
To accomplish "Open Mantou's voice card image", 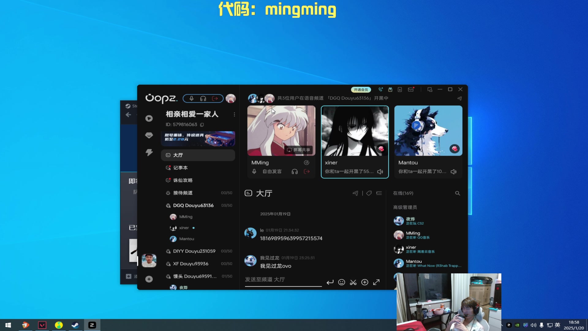I will [x=428, y=131].
